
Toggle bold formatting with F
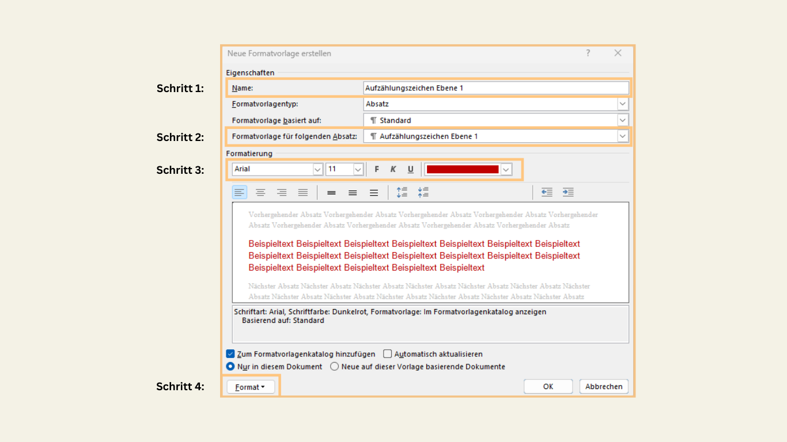(x=376, y=169)
